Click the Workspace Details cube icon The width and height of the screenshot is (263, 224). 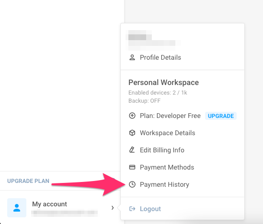pyautogui.click(x=132, y=133)
